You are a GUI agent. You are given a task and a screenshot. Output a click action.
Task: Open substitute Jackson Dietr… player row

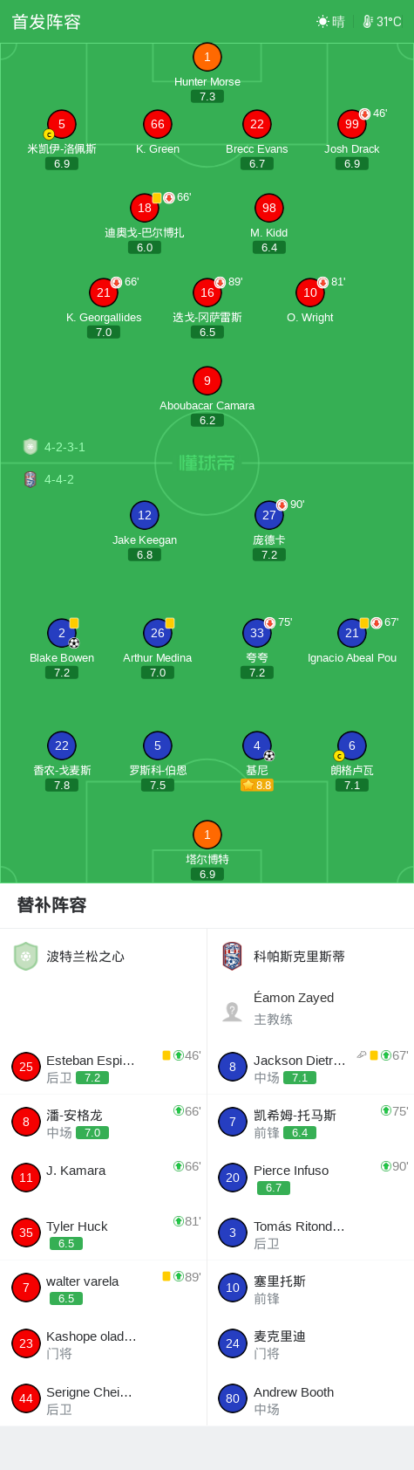pos(310,1068)
